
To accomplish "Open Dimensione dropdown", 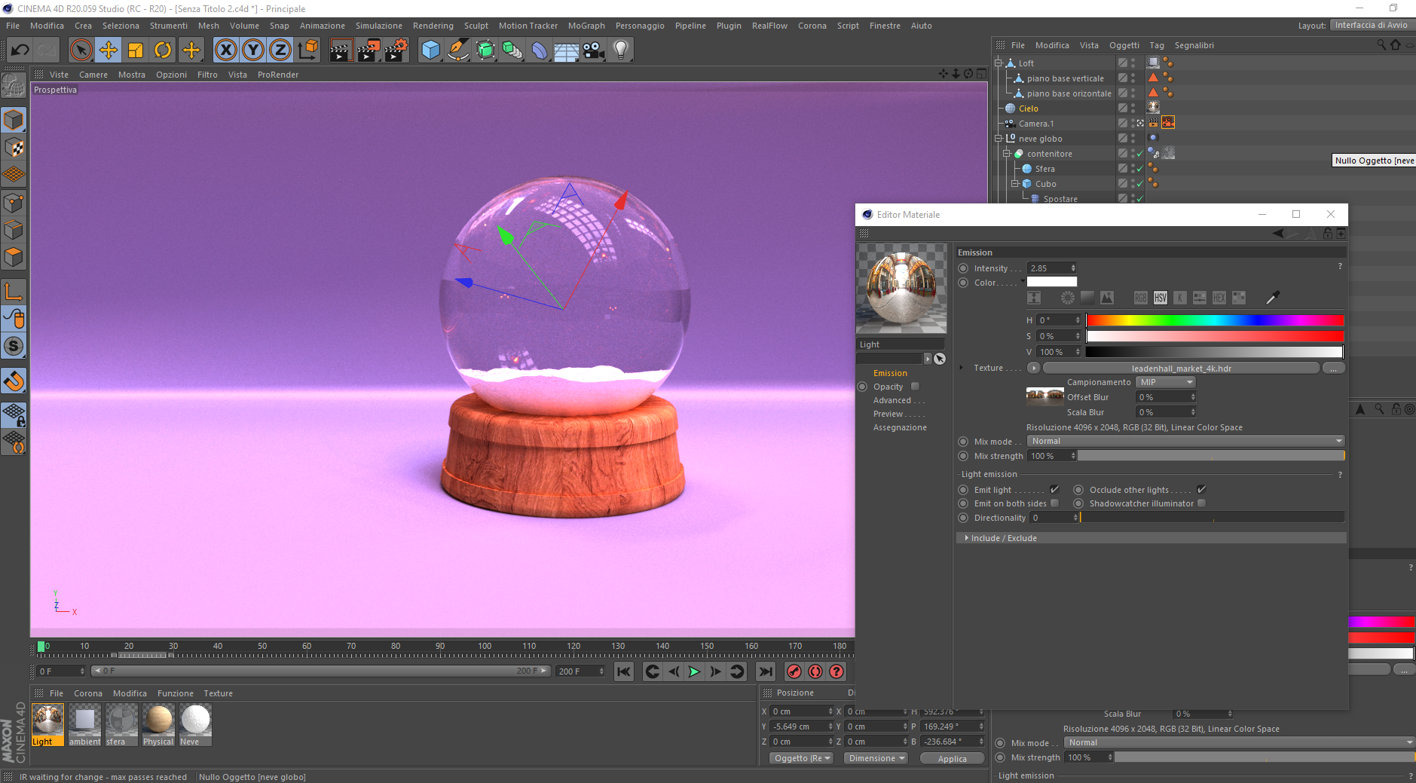I will [x=876, y=758].
